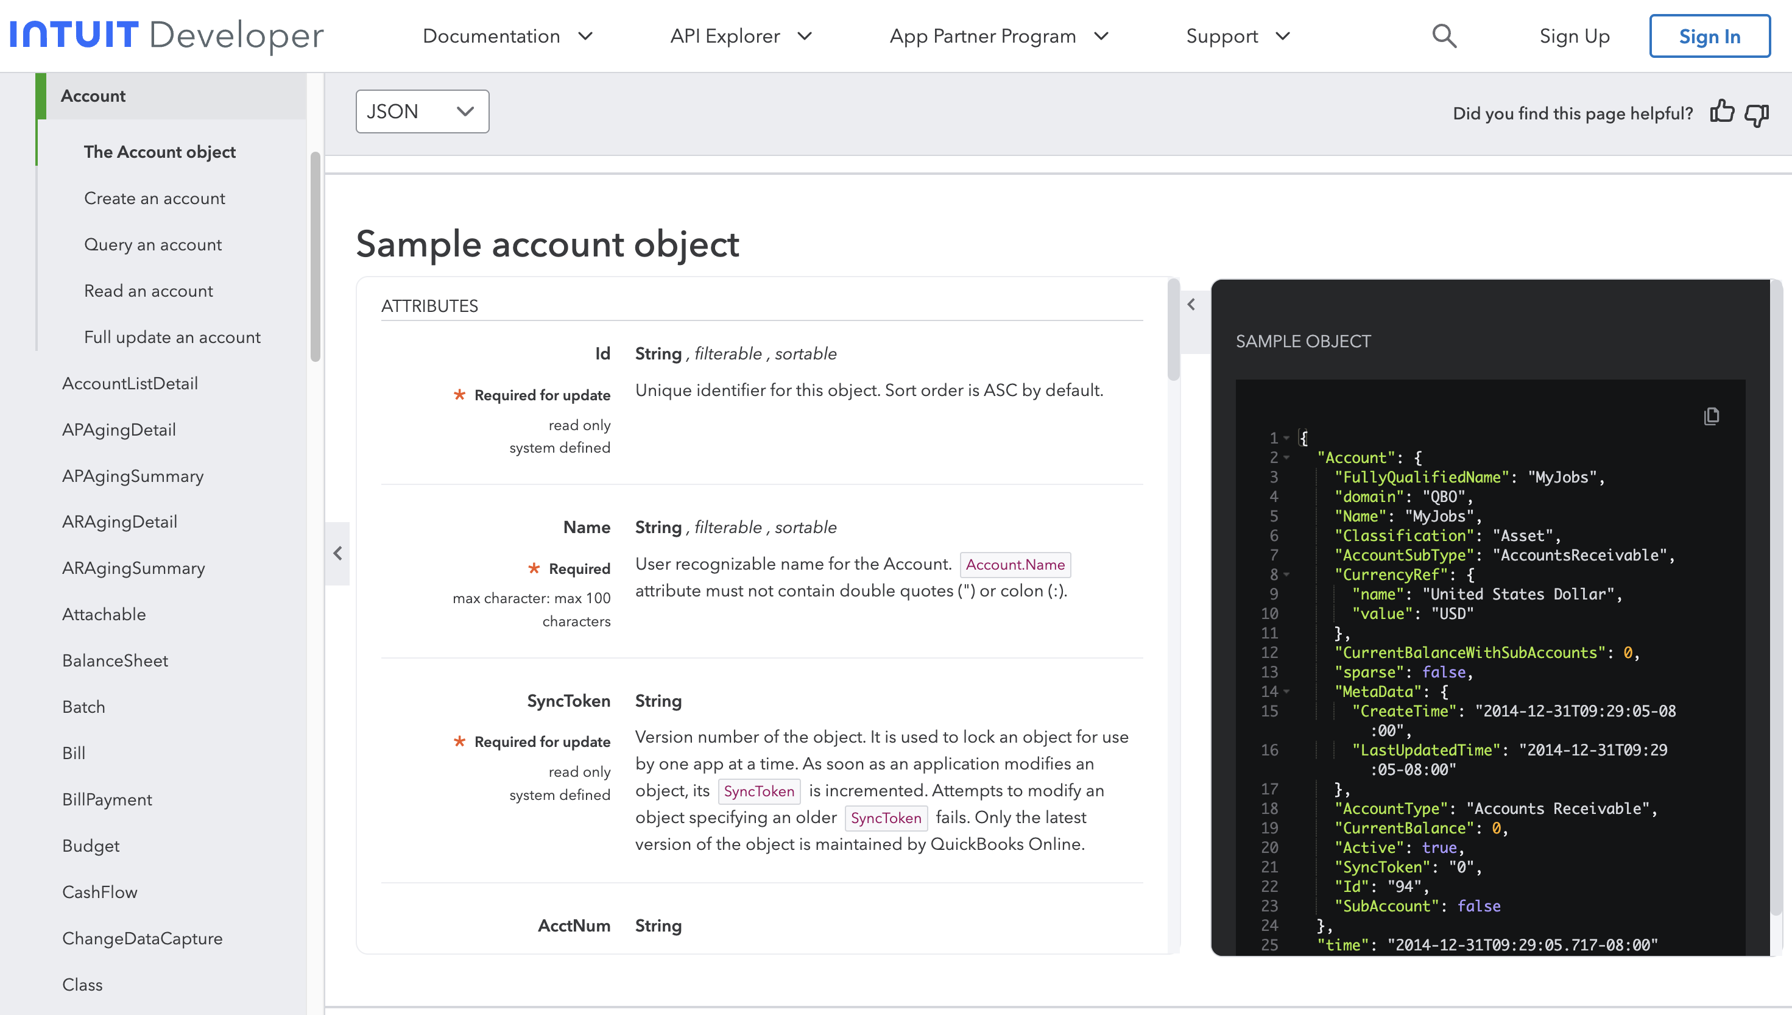Open Class in sidebar
The height and width of the screenshot is (1015, 1792).
point(82,985)
